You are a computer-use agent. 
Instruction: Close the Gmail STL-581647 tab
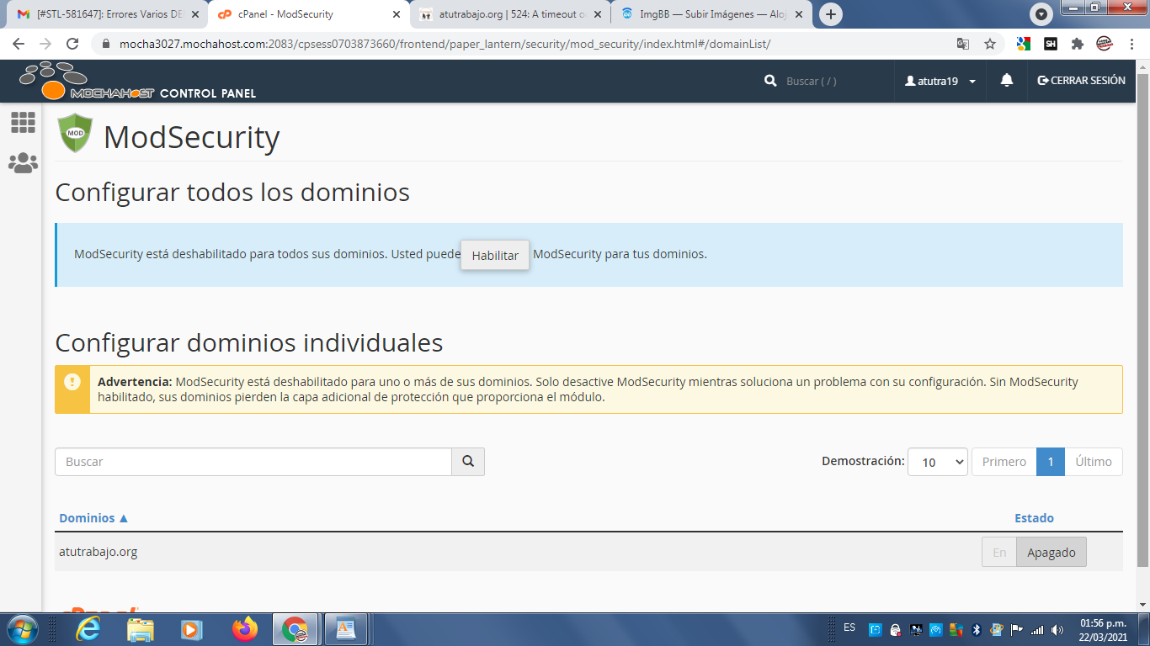coord(194,14)
